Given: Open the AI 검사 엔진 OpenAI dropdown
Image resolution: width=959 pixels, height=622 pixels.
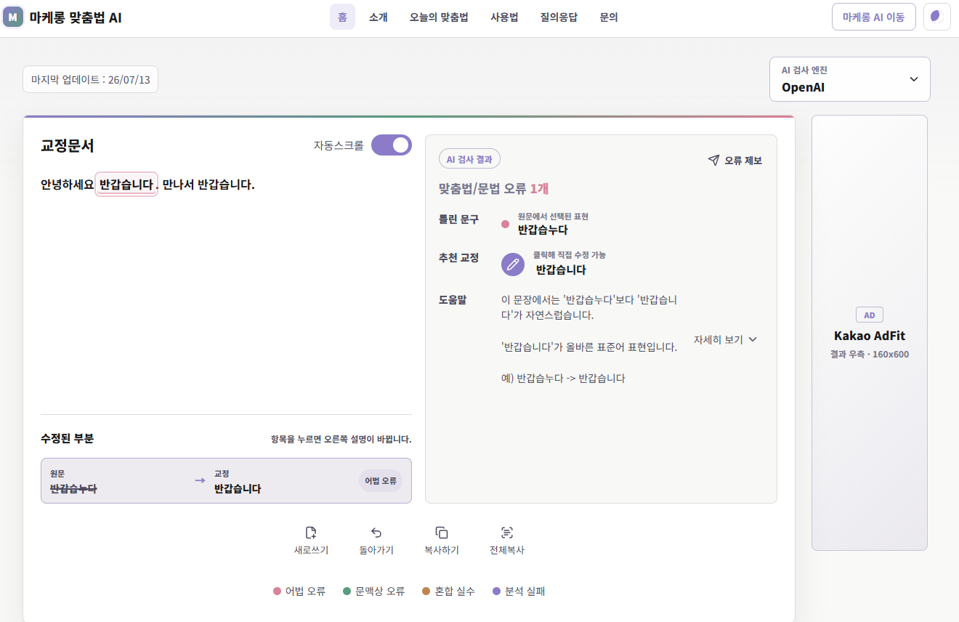Looking at the screenshot, I should (x=850, y=79).
